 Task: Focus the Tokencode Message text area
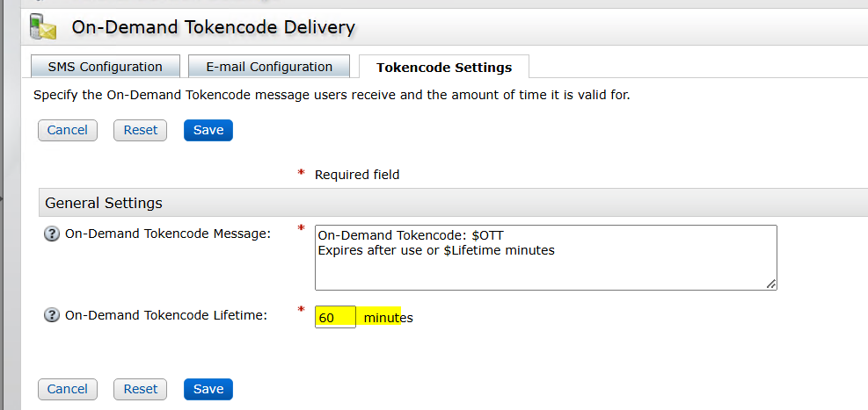545,257
